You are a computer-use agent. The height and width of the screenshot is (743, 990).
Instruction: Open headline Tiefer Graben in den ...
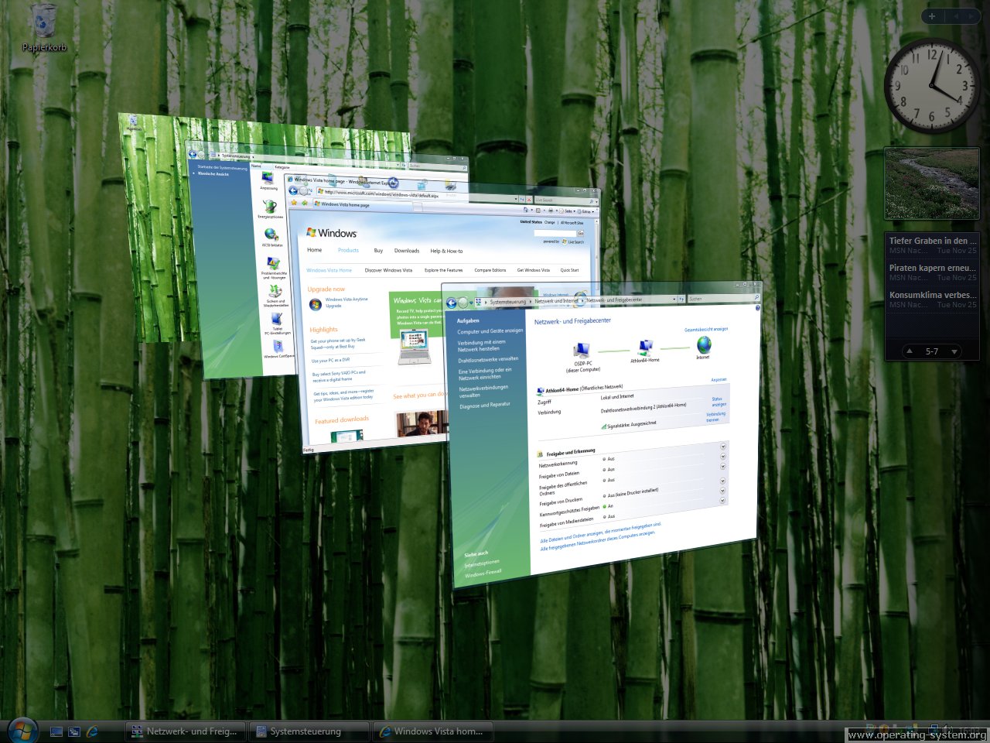tap(933, 241)
